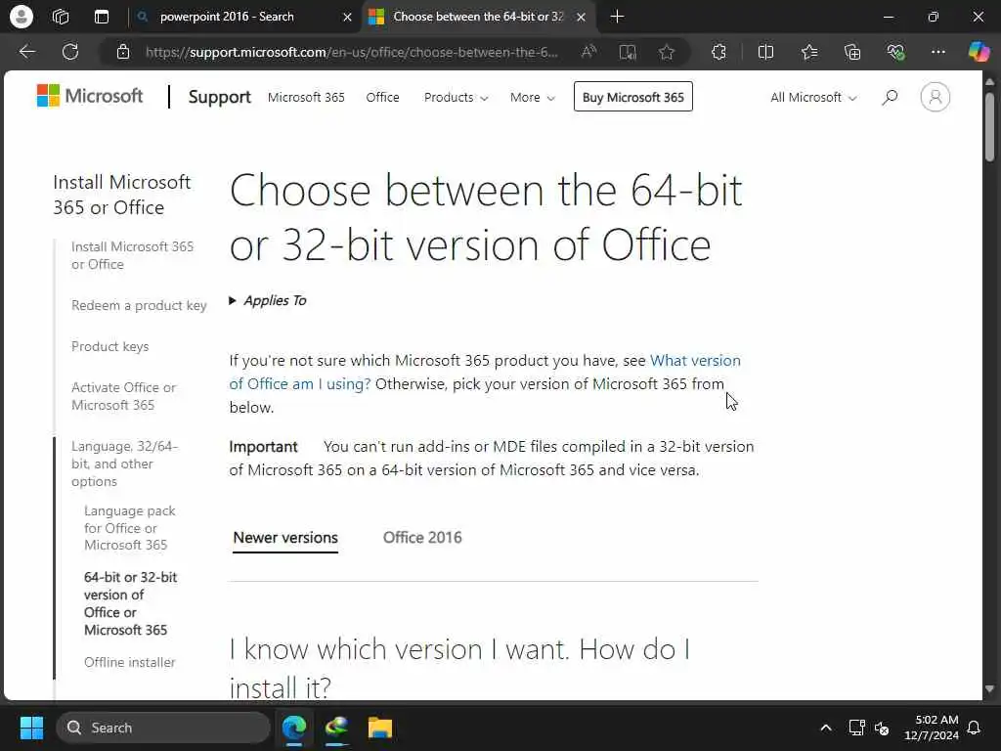Close the powerpoint 2016 search tab

point(347,18)
